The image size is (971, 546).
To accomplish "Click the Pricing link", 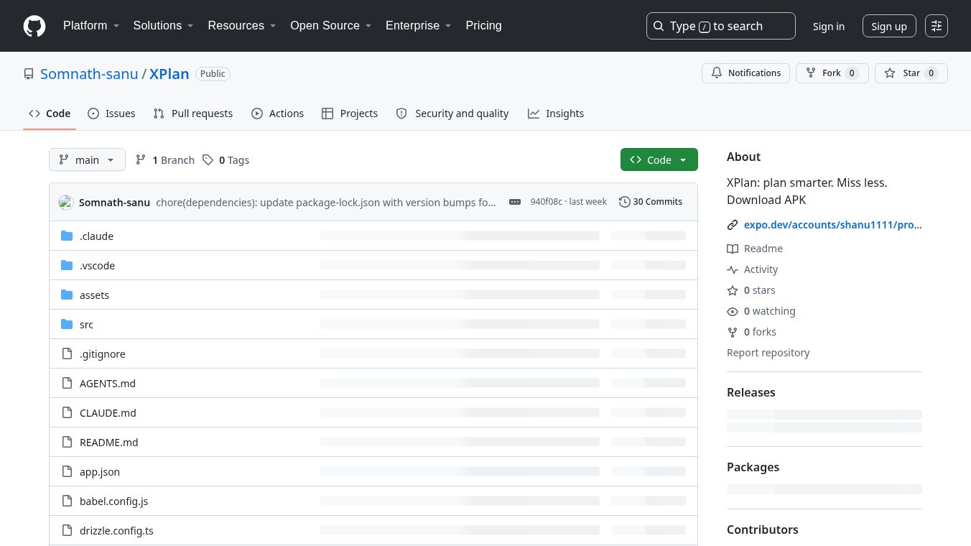I will (x=483, y=26).
